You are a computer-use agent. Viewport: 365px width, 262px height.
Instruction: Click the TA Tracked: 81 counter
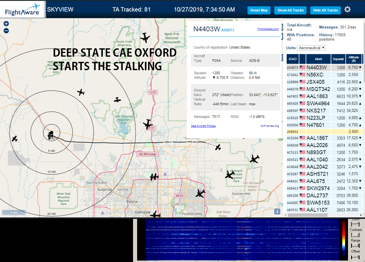click(132, 9)
